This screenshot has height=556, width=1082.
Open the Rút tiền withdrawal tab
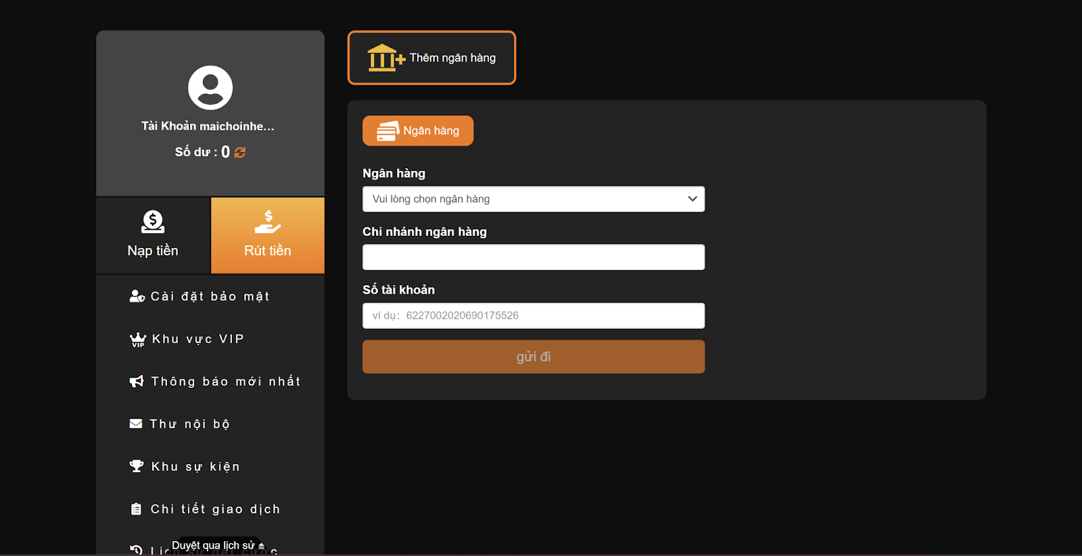268,235
